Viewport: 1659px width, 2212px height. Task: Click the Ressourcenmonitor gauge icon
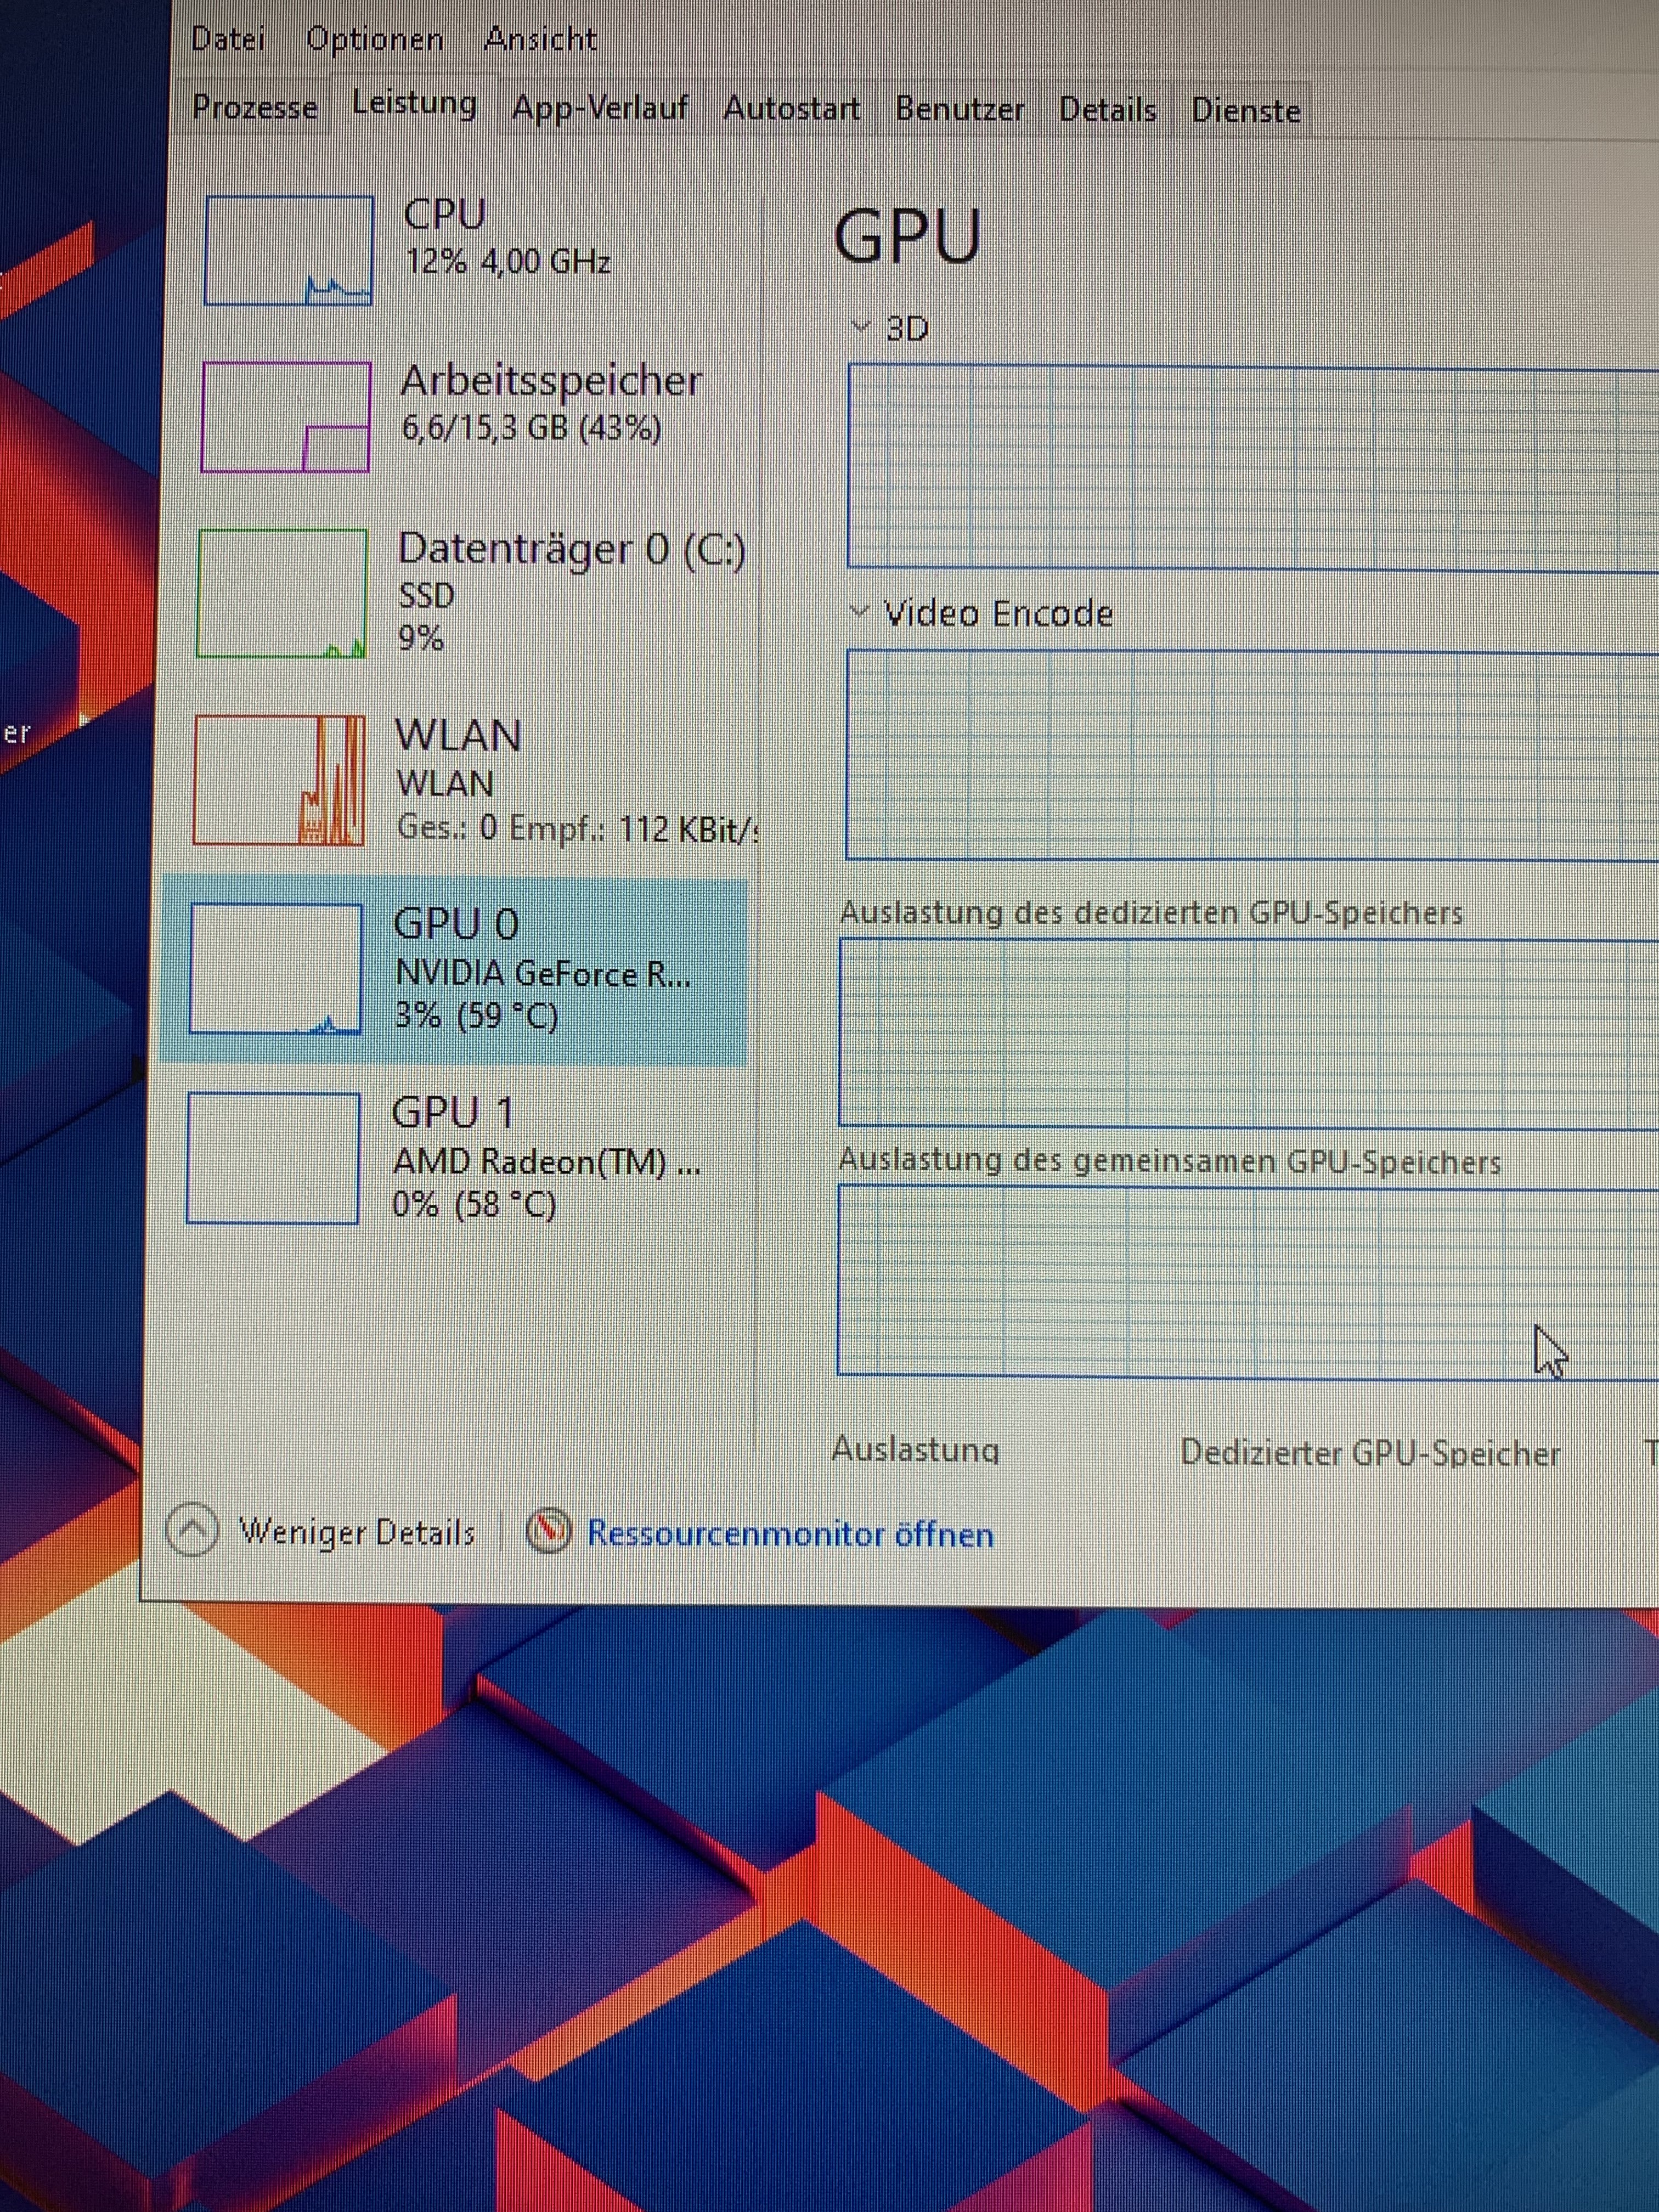pos(549,1532)
